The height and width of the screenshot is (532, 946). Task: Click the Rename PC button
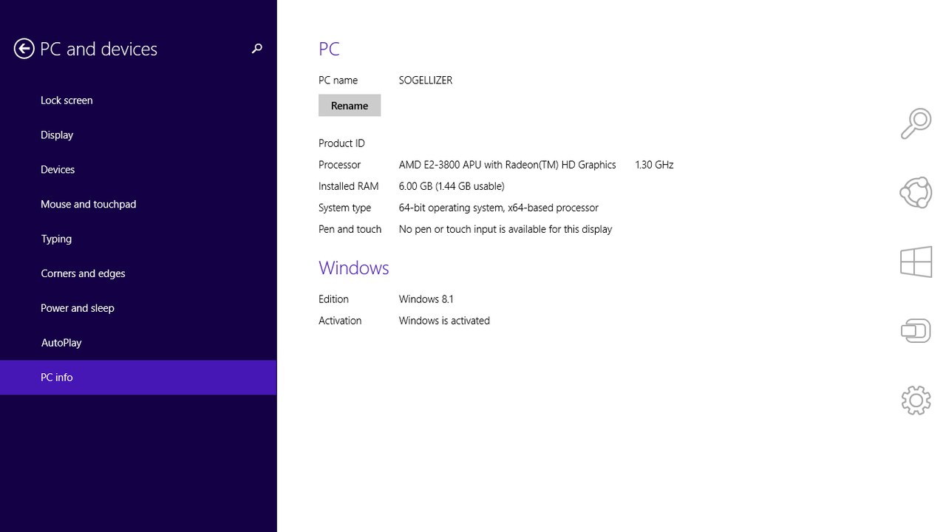point(350,106)
